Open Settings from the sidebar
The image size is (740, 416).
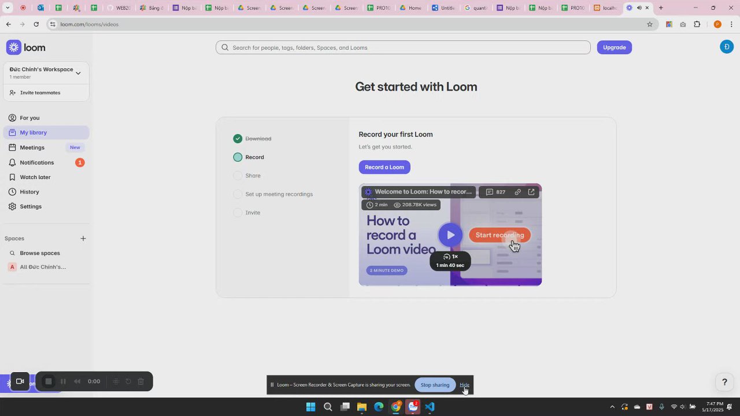[x=46, y=206]
